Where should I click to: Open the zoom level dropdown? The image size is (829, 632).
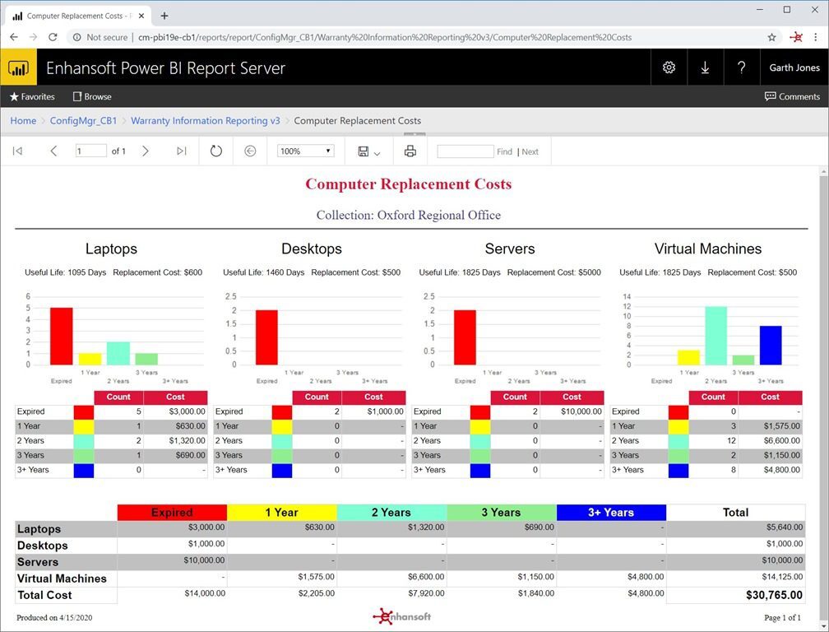[304, 151]
